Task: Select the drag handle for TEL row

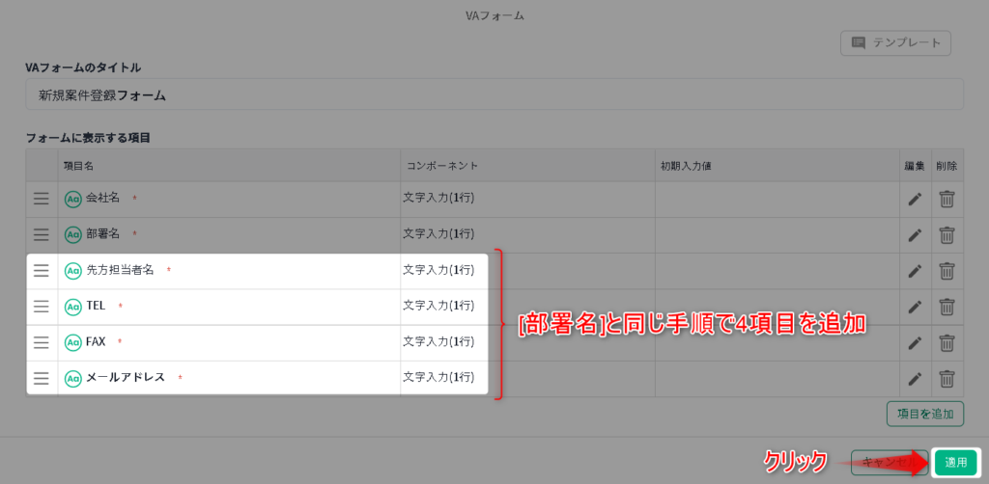Action: pos(41,307)
